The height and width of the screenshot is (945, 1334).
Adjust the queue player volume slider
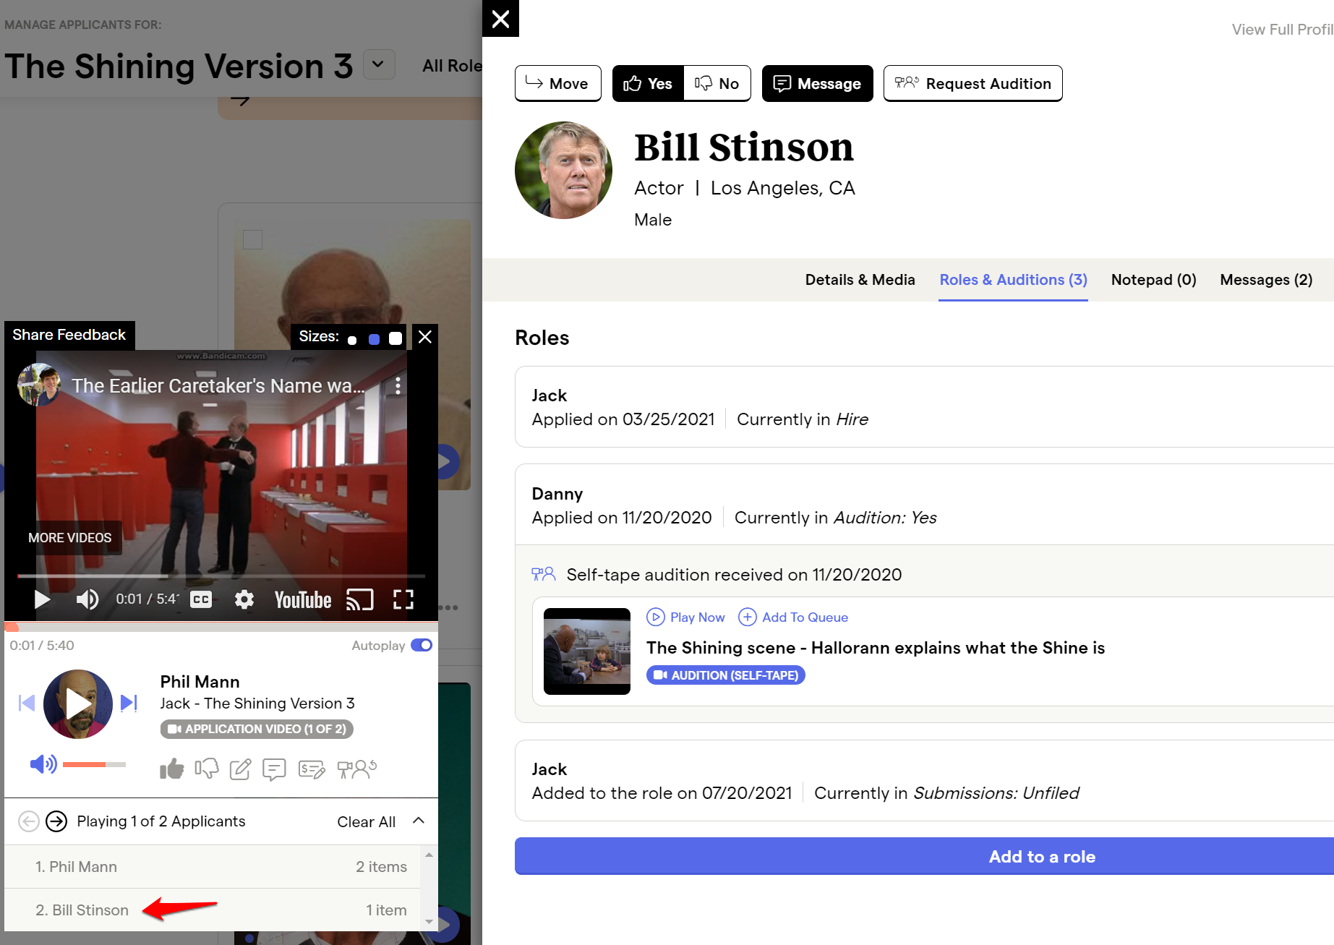click(x=94, y=764)
